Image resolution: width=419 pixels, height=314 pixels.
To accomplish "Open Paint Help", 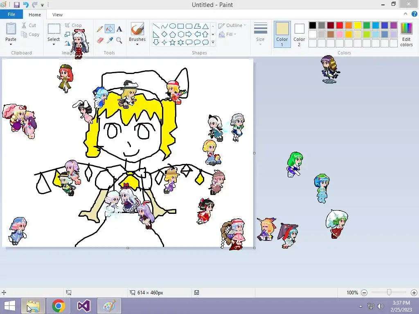I will coord(414,14).
